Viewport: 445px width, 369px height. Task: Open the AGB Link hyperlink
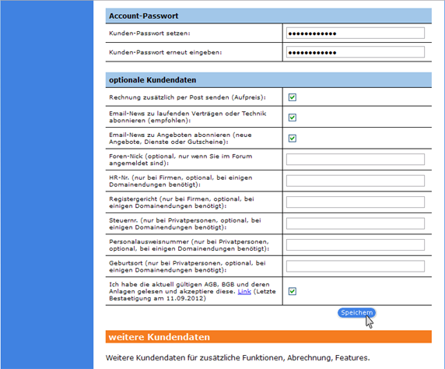244,291
